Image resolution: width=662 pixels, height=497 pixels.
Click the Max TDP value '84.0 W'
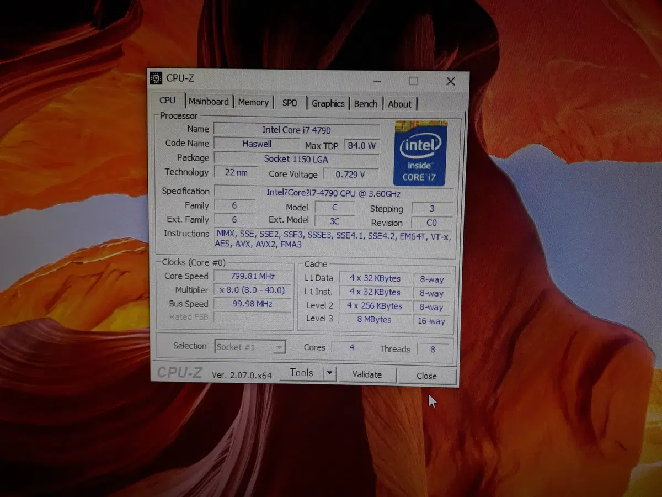tap(361, 146)
